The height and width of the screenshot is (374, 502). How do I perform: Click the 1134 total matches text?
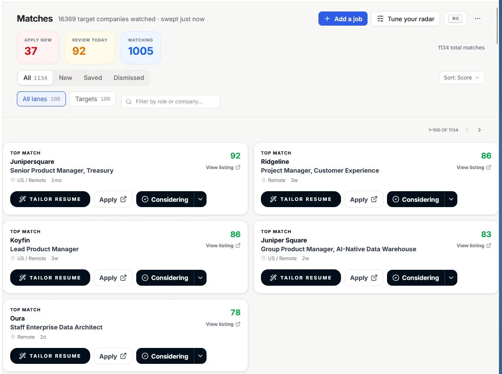461,48
